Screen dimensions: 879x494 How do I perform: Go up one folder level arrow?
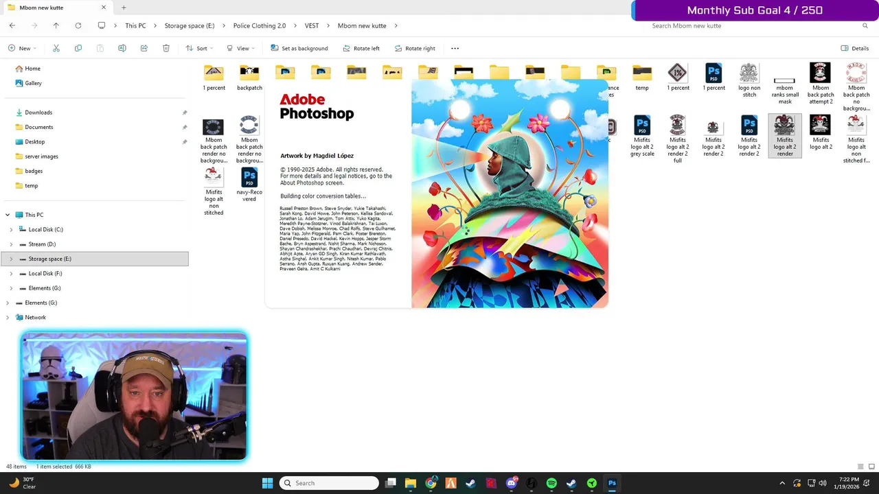point(56,25)
